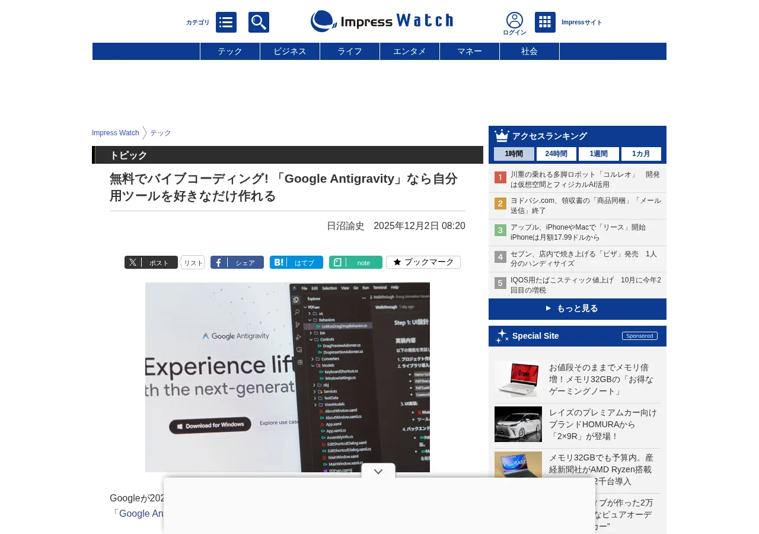Open the ビジネス navigation tab

pyautogui.click(x=290, y=51)
